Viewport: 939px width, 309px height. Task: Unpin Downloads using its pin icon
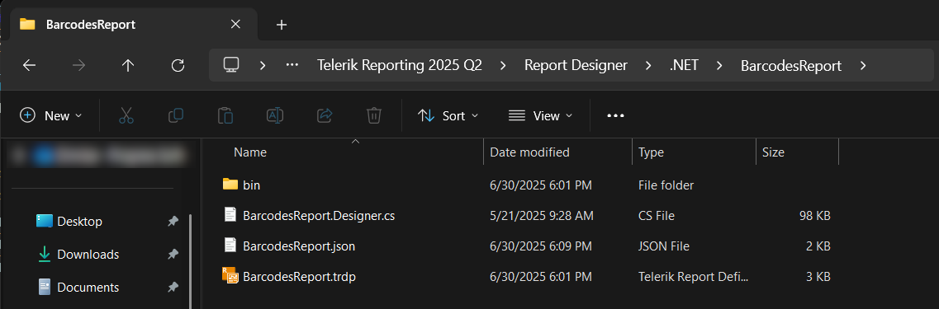pos(173,254)
